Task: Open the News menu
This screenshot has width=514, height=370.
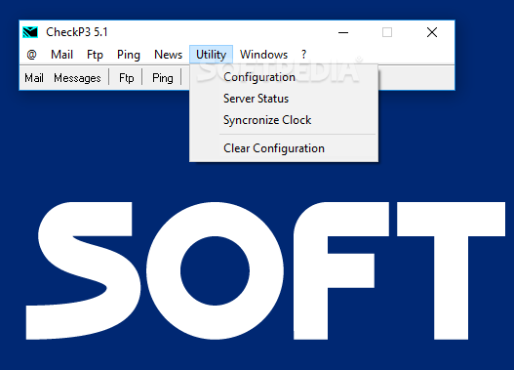Action: pos(168,55)
